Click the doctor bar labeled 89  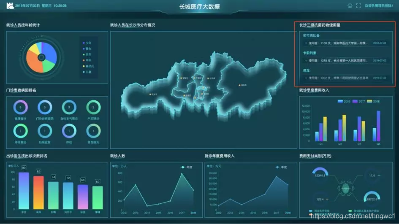coord(38,192)
